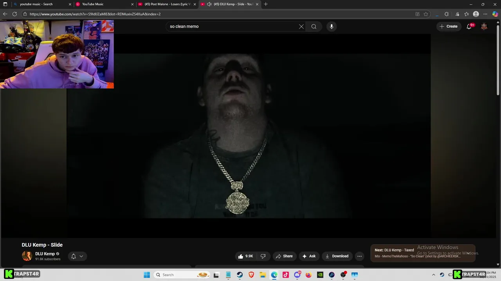Click the Ask button
Image resolution: width=501 pixels, height=281 pixels.
coord(309,256)
